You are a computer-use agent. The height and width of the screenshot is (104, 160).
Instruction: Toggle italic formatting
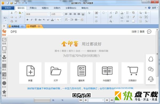(31, 20)
